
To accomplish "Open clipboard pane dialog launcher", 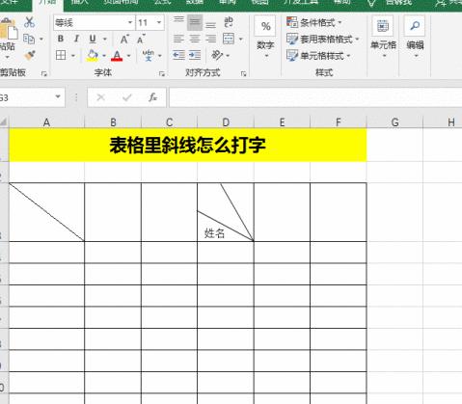I will click(44, 74).
